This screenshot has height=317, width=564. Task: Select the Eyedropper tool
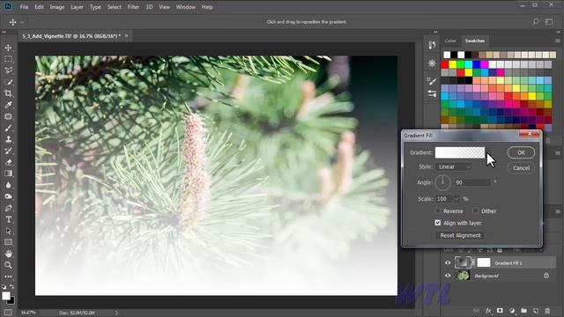[x=8, y=105]
